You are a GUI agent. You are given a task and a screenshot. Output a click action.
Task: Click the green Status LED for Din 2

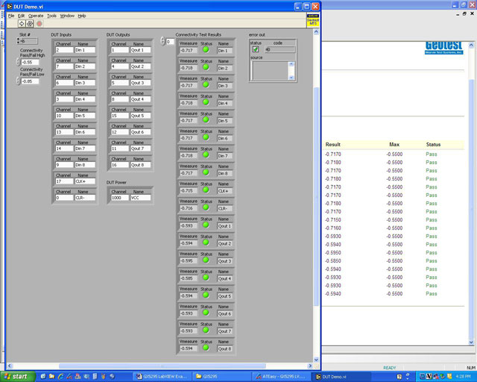point(206,67)
